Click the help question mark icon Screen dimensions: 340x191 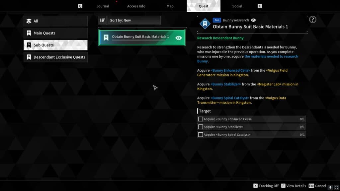tap(312, 20)
